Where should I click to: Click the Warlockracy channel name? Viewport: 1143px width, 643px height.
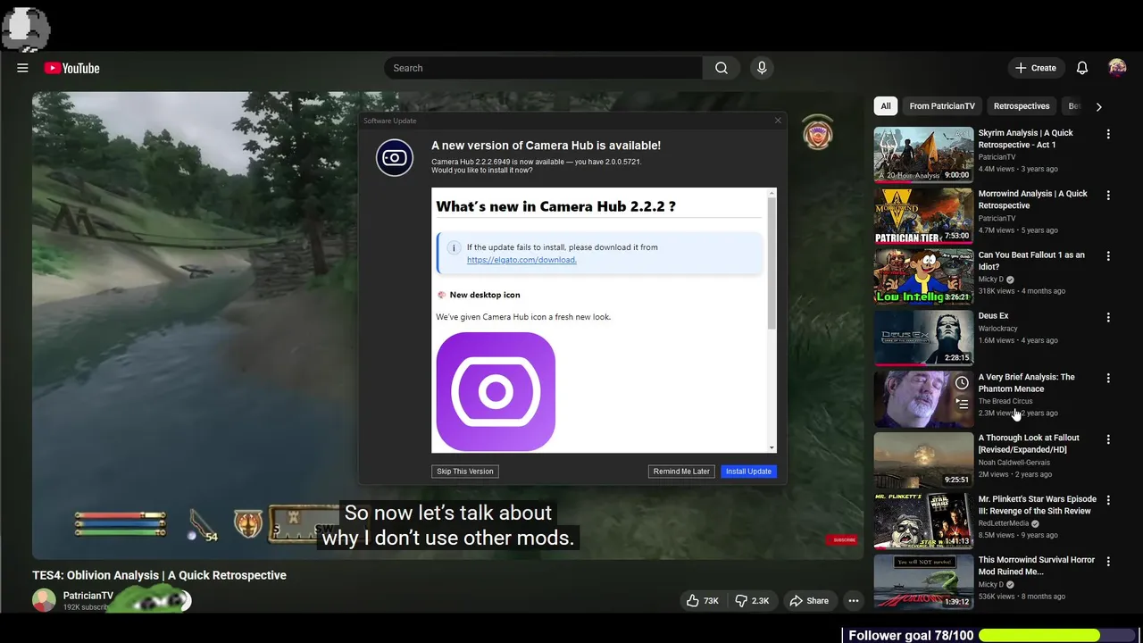coord(999,329)
